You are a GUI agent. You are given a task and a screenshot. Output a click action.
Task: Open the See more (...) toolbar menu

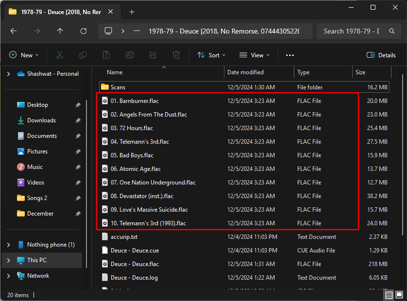pos(289,55)
